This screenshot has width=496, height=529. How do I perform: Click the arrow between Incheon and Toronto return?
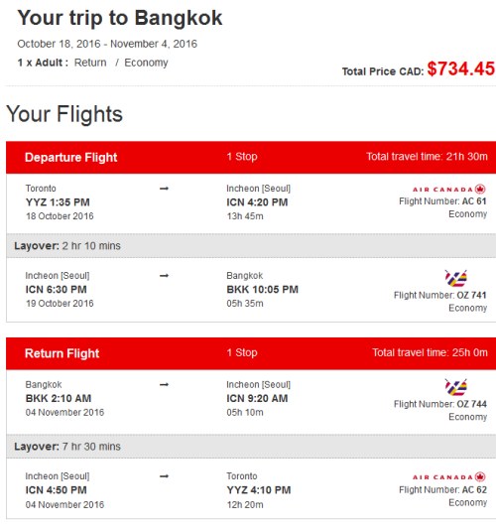pyautogui.click(x=164, y=476)
